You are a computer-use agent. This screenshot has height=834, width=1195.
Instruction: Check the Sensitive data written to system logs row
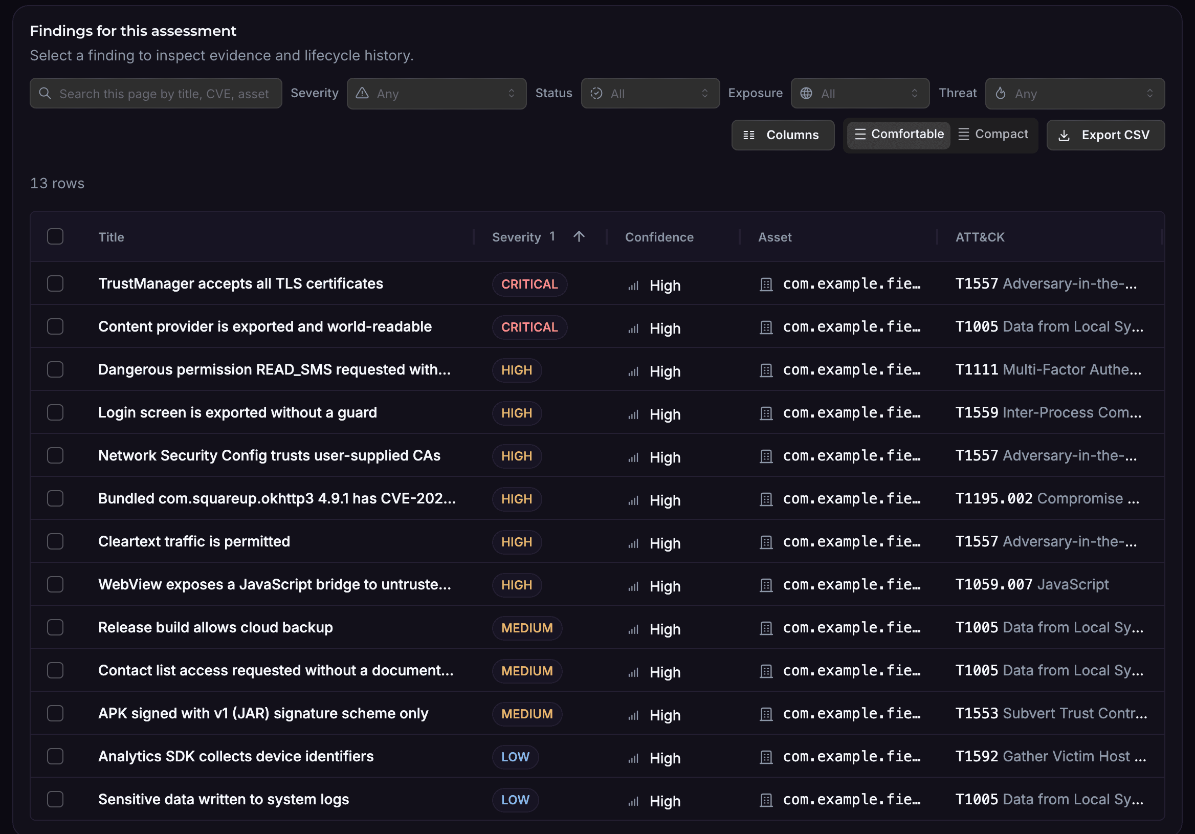click(x=55, y=799)
